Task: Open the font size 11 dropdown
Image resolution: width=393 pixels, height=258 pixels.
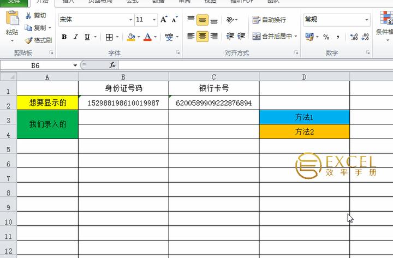Action: click(x=154, y=20)
